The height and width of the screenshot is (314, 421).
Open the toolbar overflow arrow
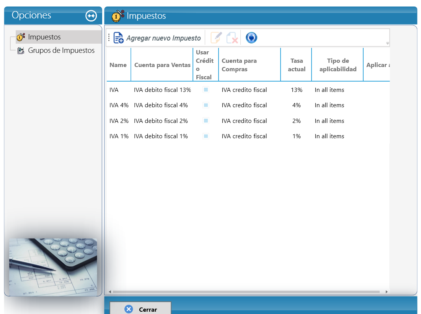coord(387,43)
